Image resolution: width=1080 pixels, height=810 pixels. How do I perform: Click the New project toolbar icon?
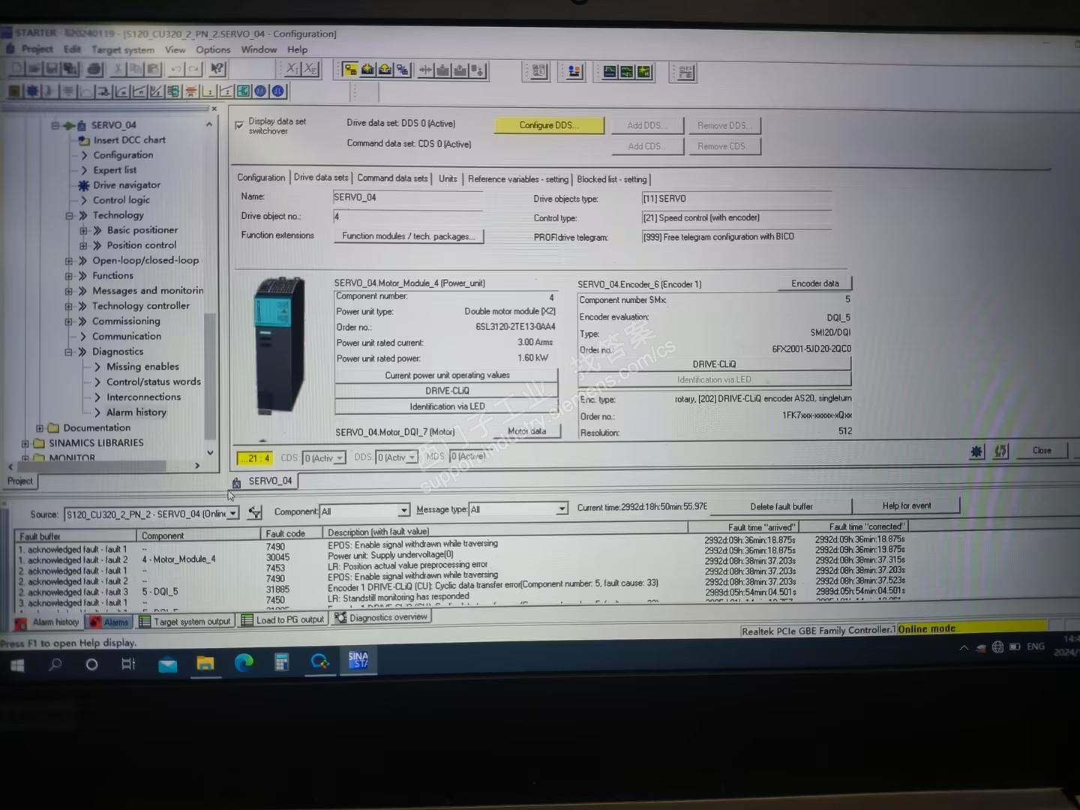(x=17, y=69)
